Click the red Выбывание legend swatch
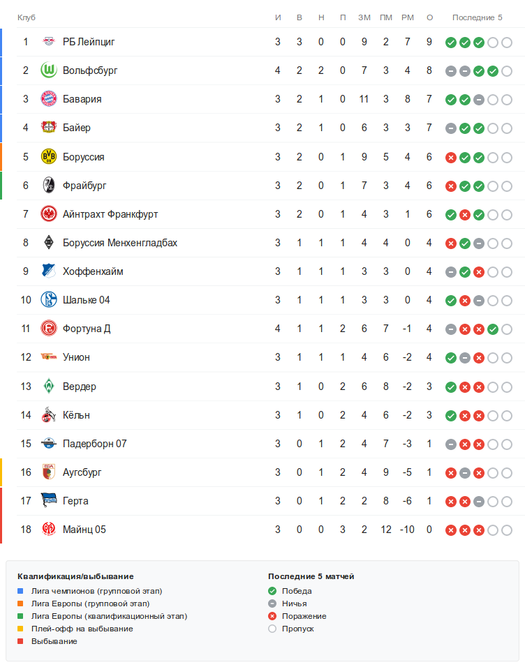 tap(22, 641)
